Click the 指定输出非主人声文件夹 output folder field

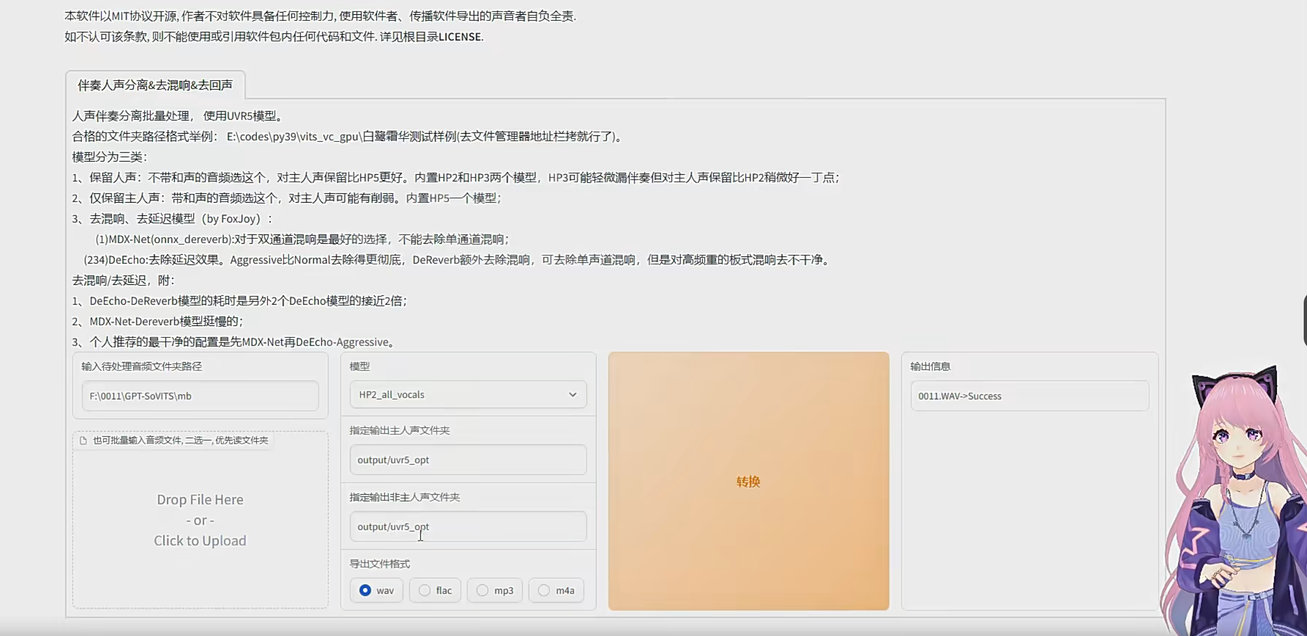click(x=467, y=526)
